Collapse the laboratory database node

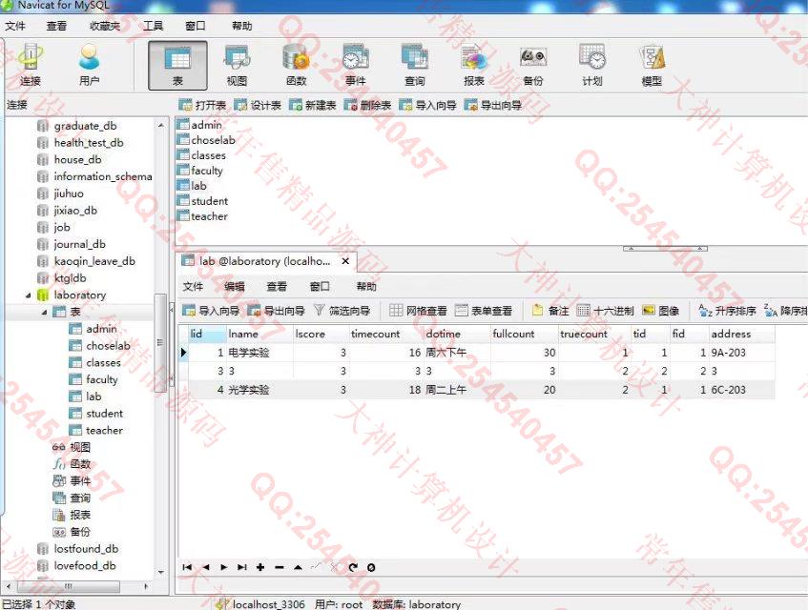point(29,295)
